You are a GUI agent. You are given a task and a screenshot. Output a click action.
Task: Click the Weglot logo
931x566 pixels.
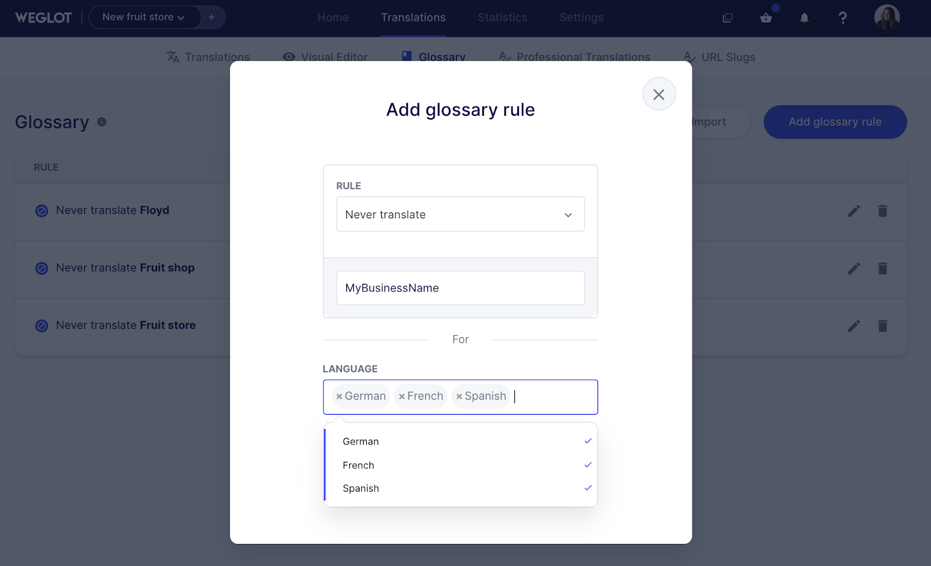coord(44,17)
